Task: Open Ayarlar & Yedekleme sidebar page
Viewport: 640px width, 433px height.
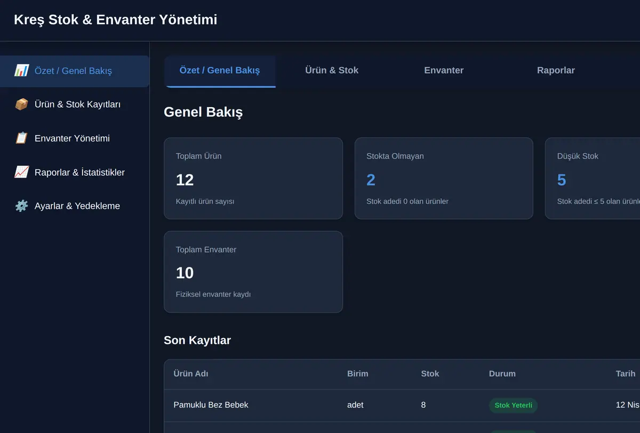Action: [75, 206]
